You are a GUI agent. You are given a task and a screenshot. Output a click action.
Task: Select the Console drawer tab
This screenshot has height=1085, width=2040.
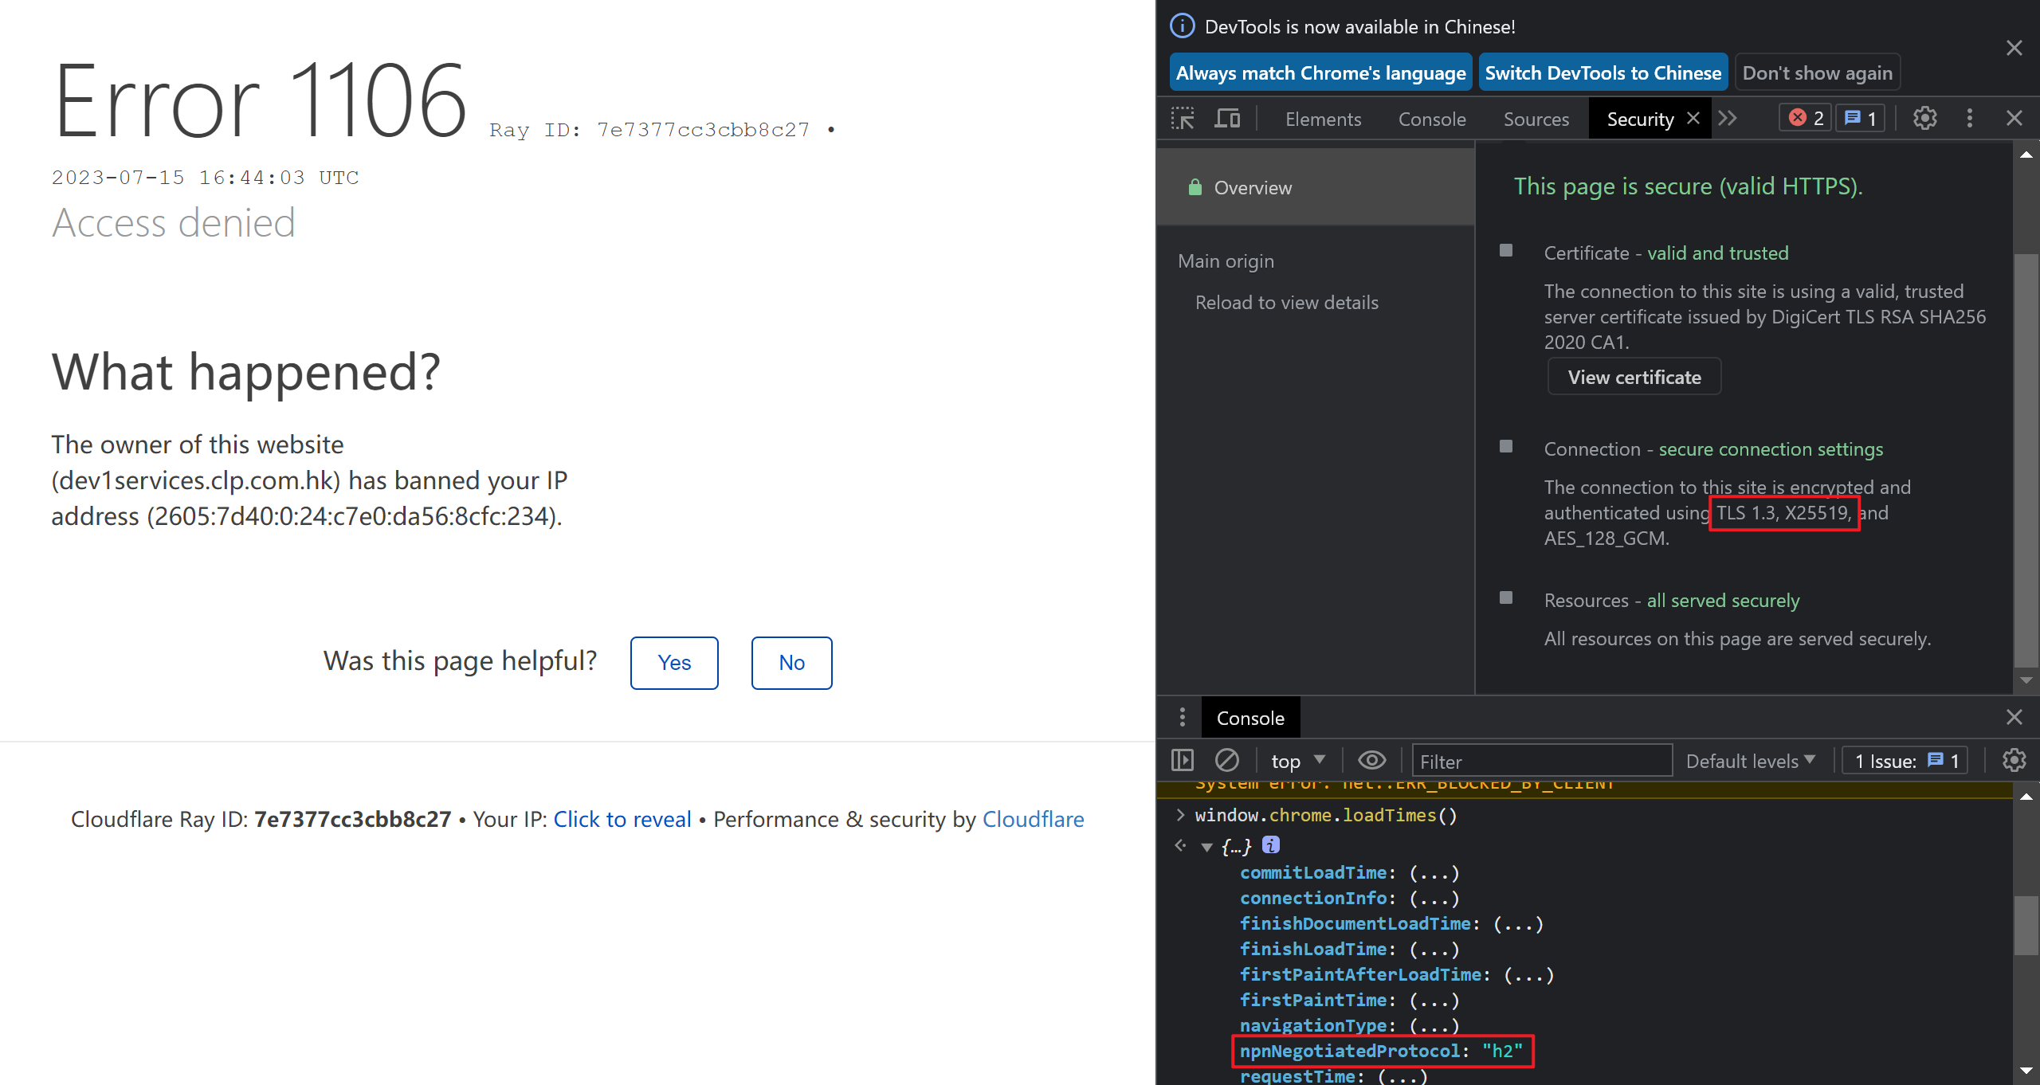click(1250, 718)
